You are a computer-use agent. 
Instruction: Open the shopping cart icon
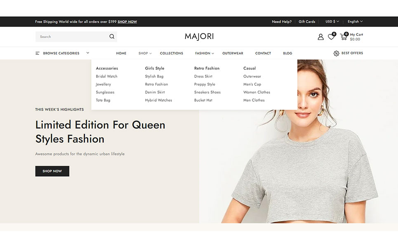pyautogui.click(x=343, y=37)
